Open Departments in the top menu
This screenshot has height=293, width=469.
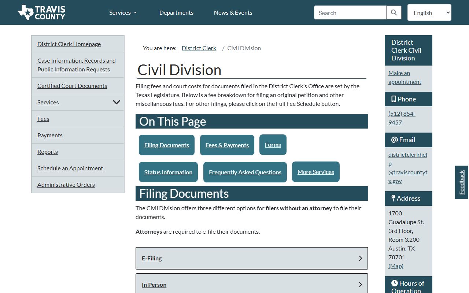pyautogui.click(x=176, y=12)
